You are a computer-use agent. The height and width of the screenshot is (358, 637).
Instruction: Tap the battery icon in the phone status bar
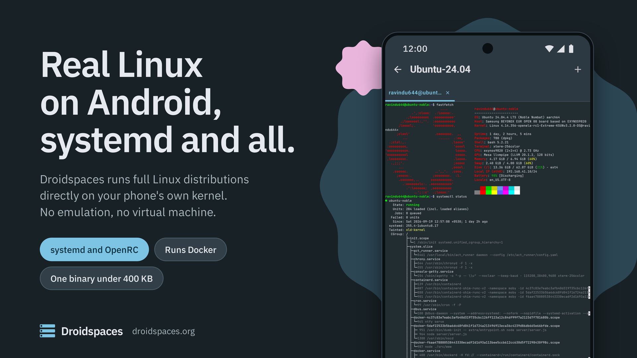(571, 49)
